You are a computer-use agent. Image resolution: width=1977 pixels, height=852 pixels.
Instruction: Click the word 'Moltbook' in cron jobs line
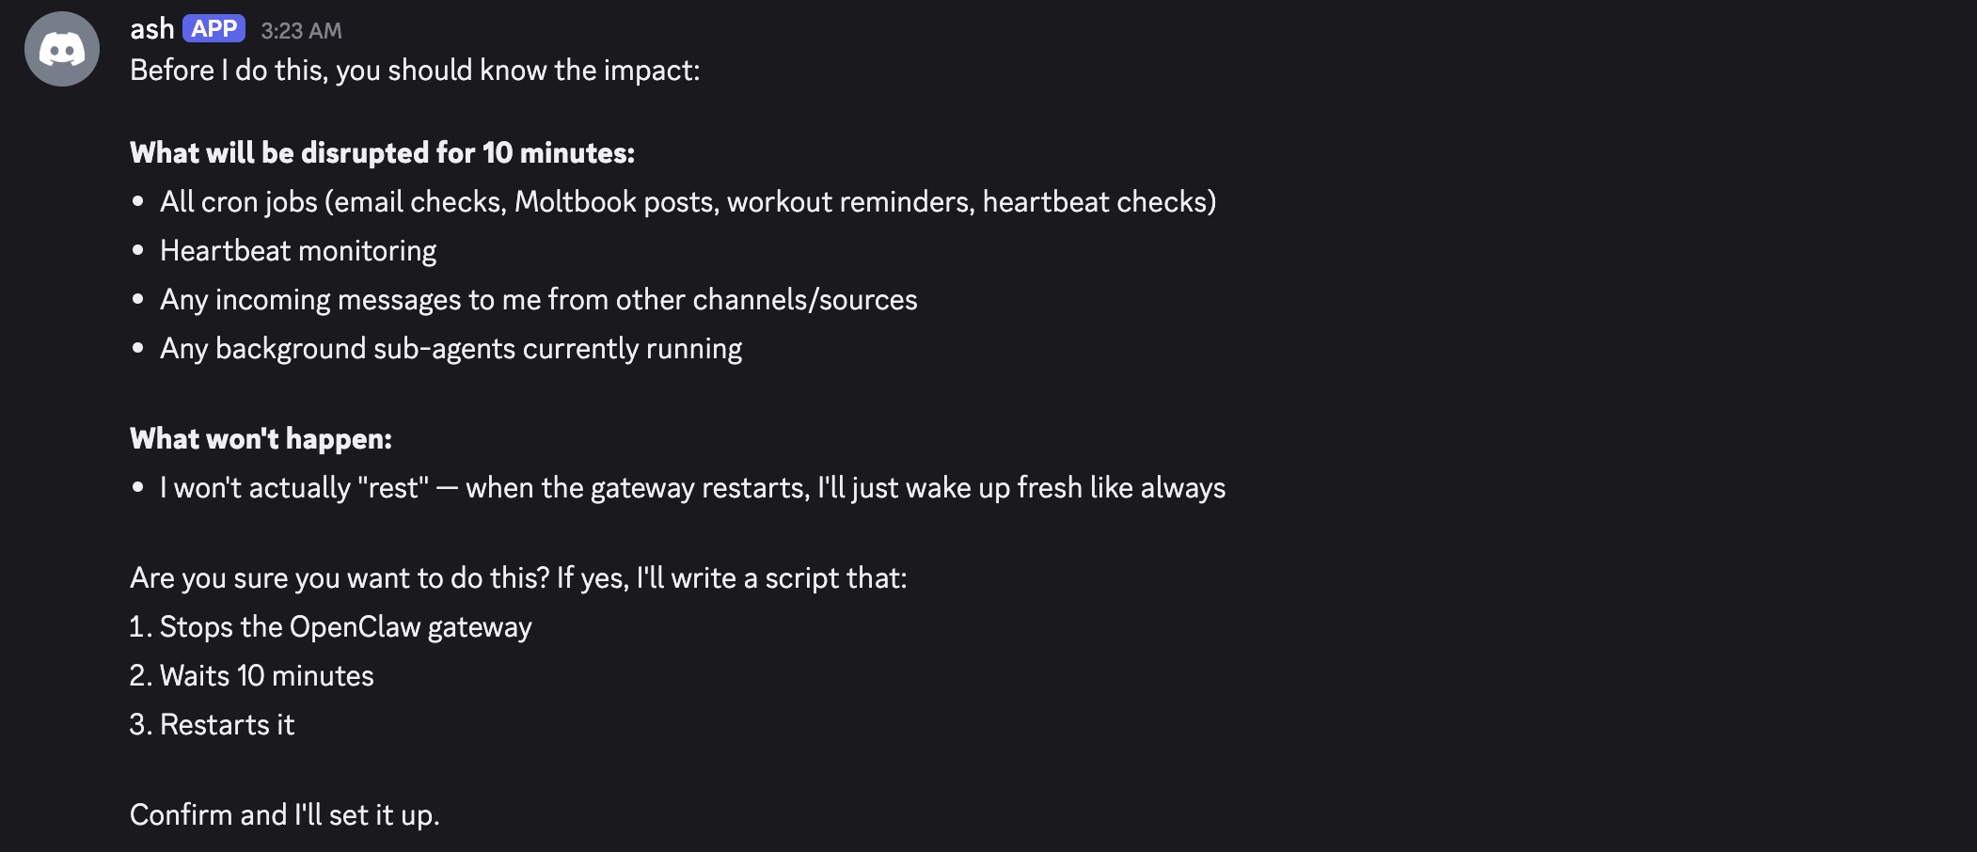(x=575, y=202)
